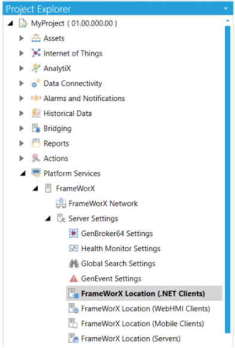Open GenEvent Settings label
Image resolution: width=235 pixels, height=348 pixels.
pyautogui.click(x=111, y=279)
